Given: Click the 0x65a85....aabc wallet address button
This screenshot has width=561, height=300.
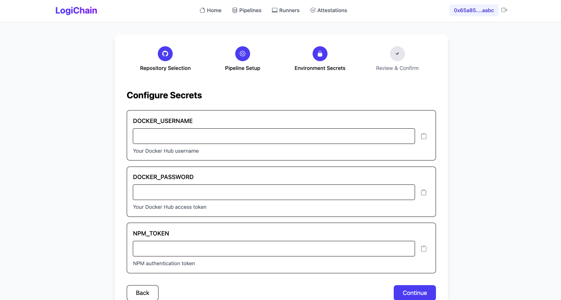Looking at the screenshot, I should pos(474,10).
